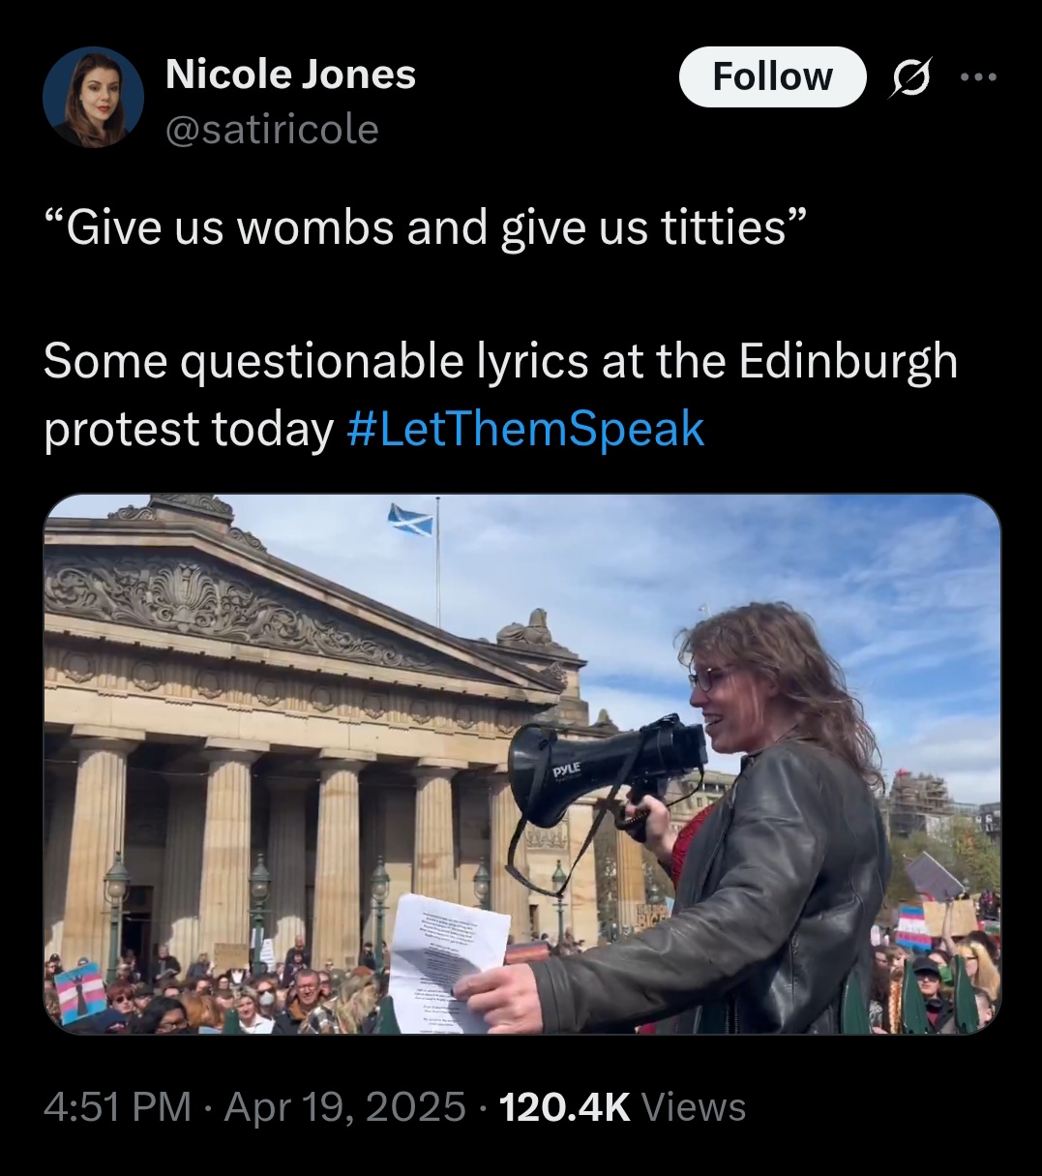Open the three-dot more options menu
1042x1176 pixels.
pos(978,77)
